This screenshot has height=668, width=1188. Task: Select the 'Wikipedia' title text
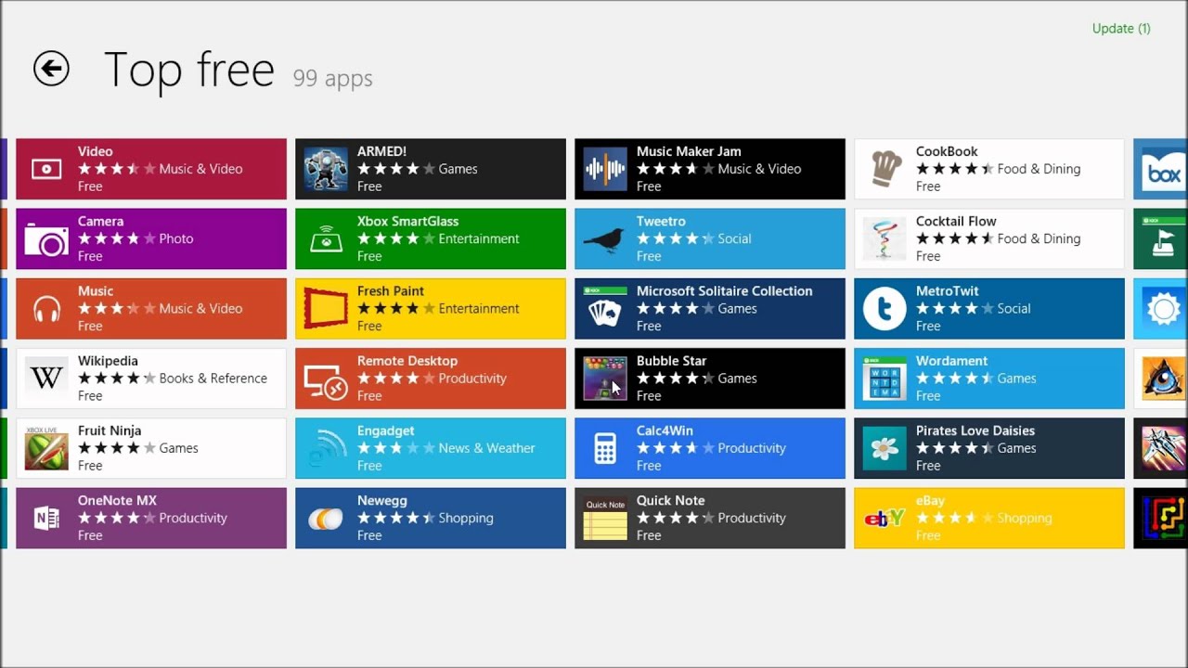pos(108,361)
